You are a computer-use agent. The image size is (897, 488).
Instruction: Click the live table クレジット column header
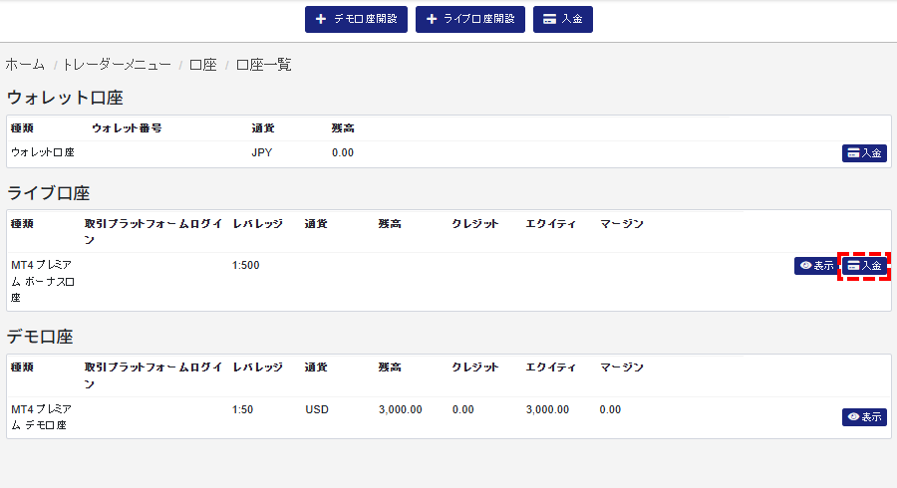pos(474,224)
